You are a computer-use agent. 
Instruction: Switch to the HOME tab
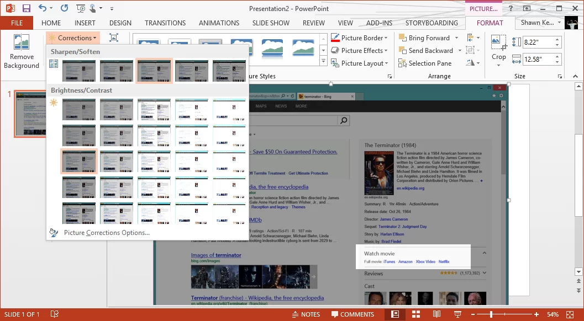[x=51, y=23]
